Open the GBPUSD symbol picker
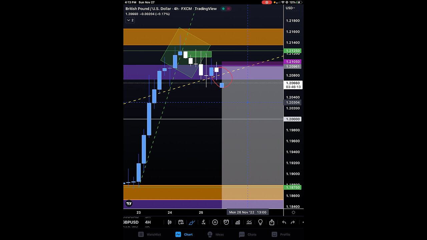 [131, 222]
